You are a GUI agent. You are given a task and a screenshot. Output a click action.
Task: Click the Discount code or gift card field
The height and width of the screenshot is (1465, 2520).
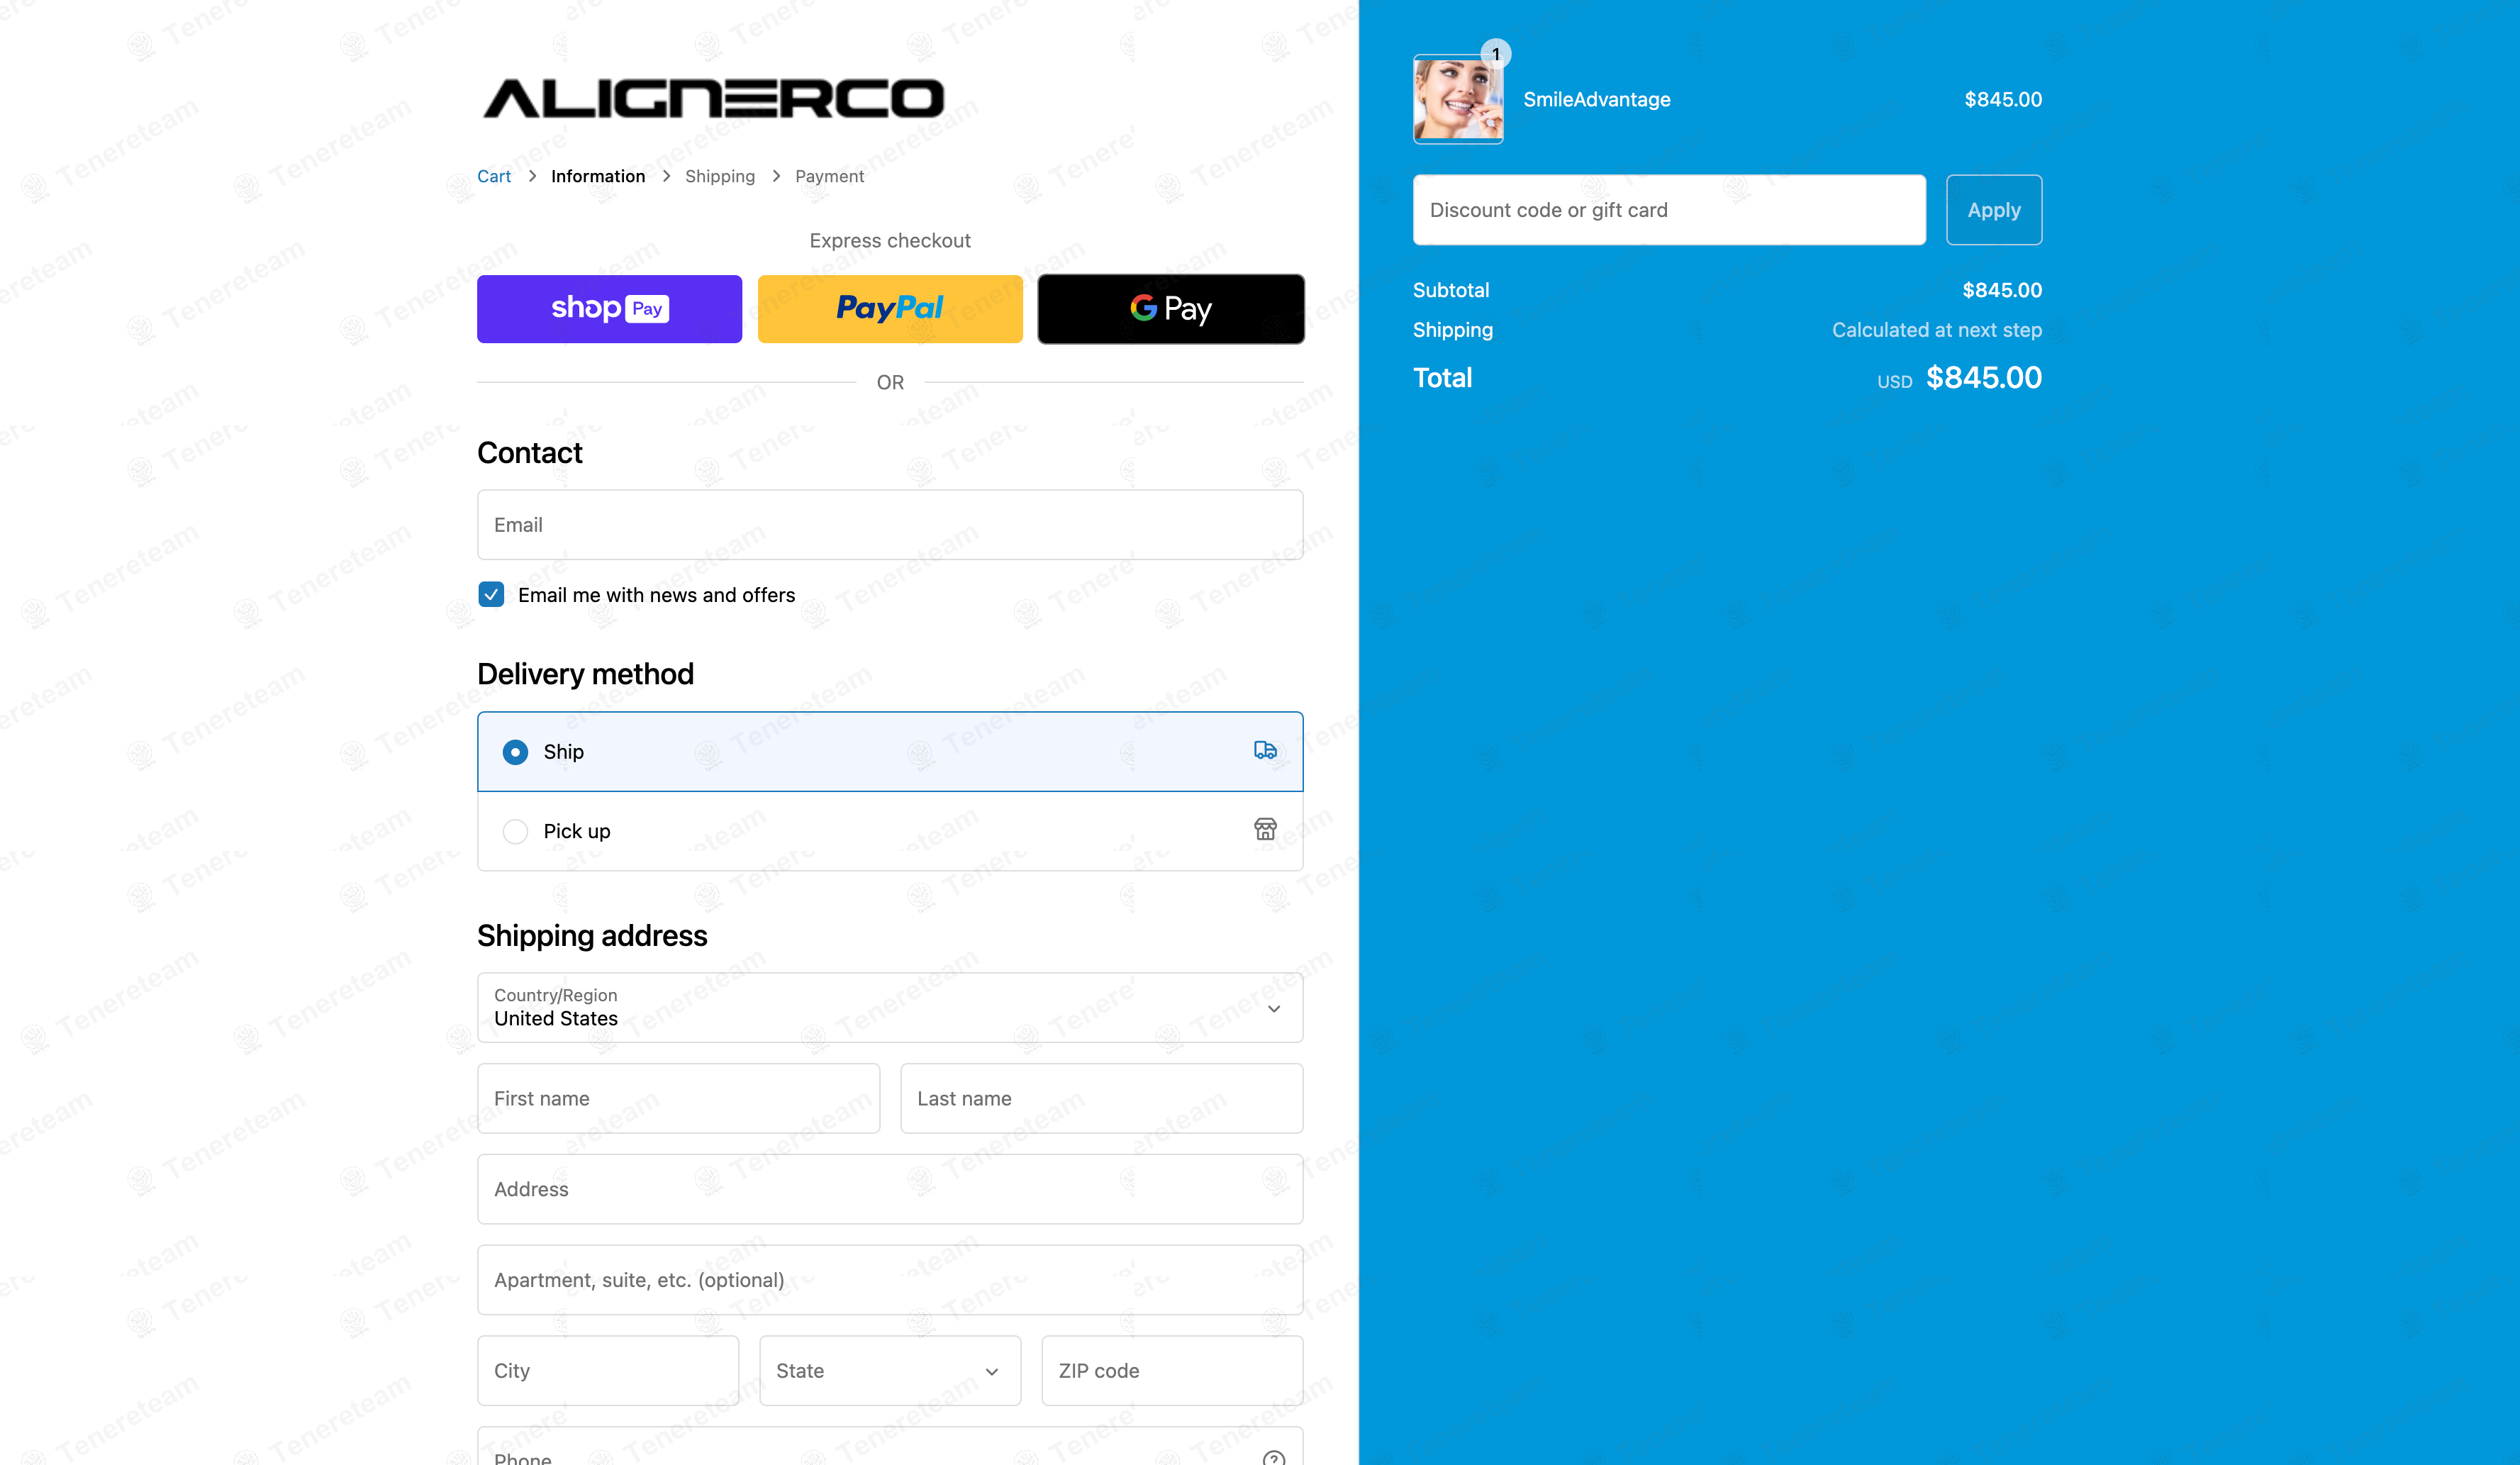(x=1669, y=210)
